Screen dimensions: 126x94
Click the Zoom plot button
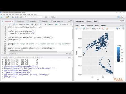[x=86, y=29]
